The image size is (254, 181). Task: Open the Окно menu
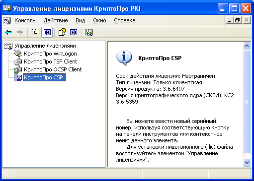99,20
